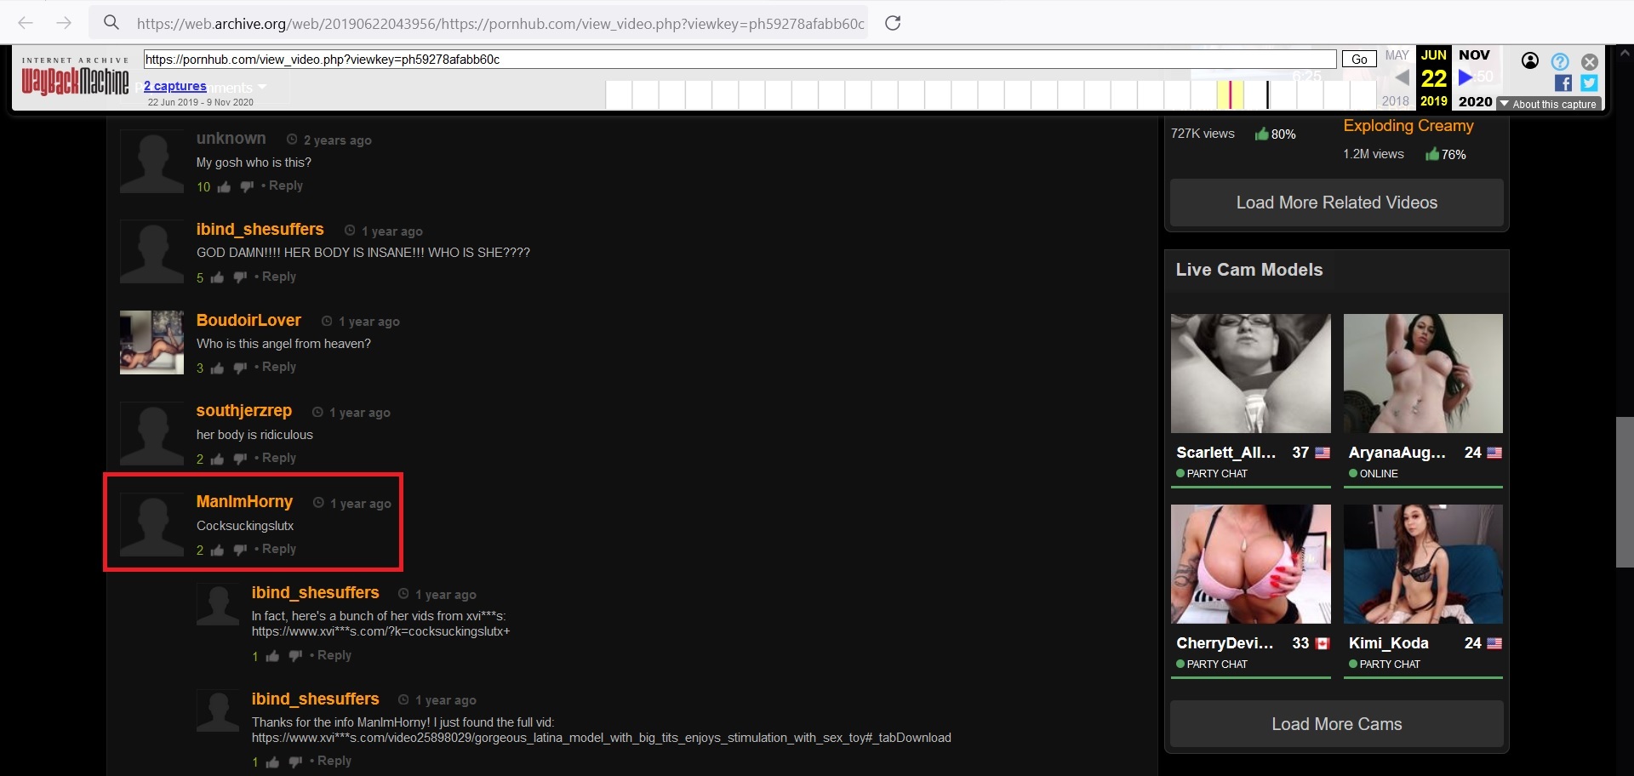Reply to ManImHorny's comment
The width and height of the screenshot is (1634, 776).
279,549
